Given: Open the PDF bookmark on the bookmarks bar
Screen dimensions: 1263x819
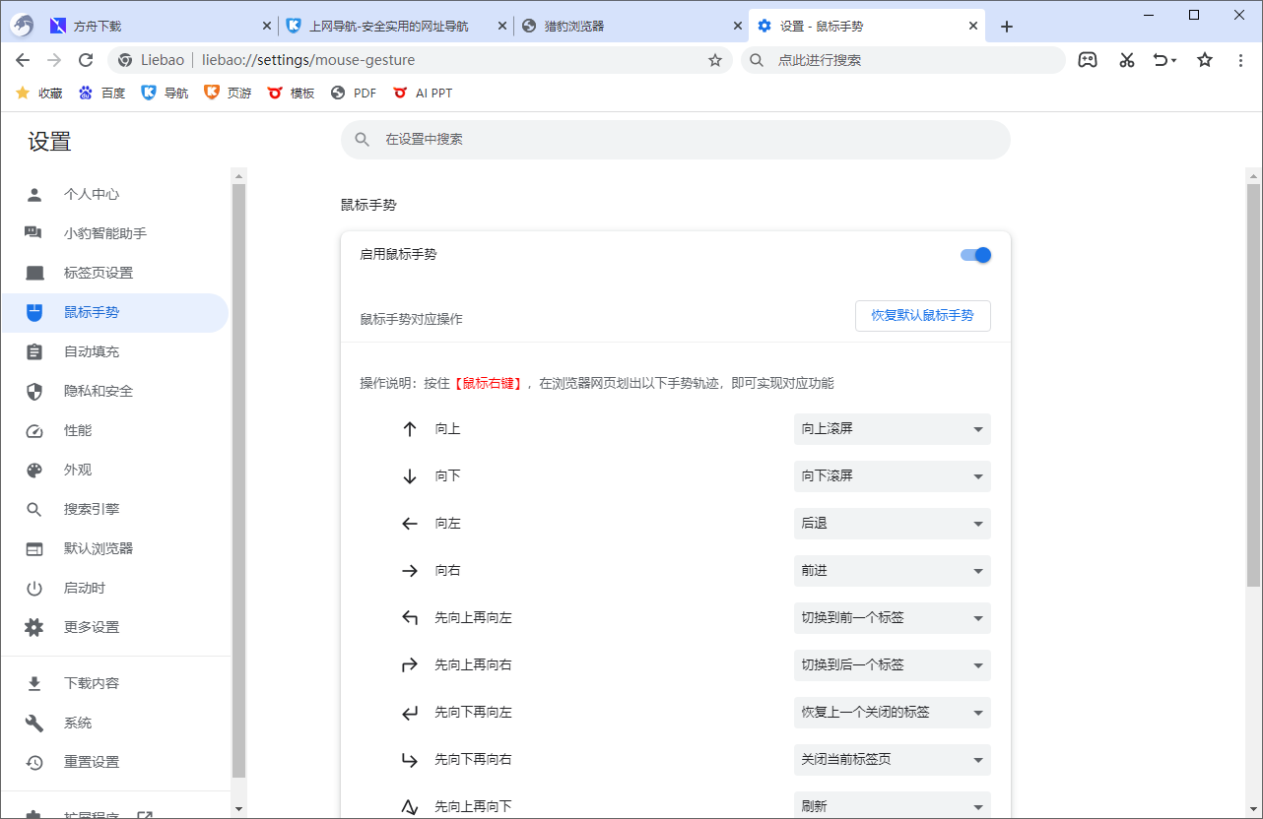Looking at the screenshot, I should point(353,93).
